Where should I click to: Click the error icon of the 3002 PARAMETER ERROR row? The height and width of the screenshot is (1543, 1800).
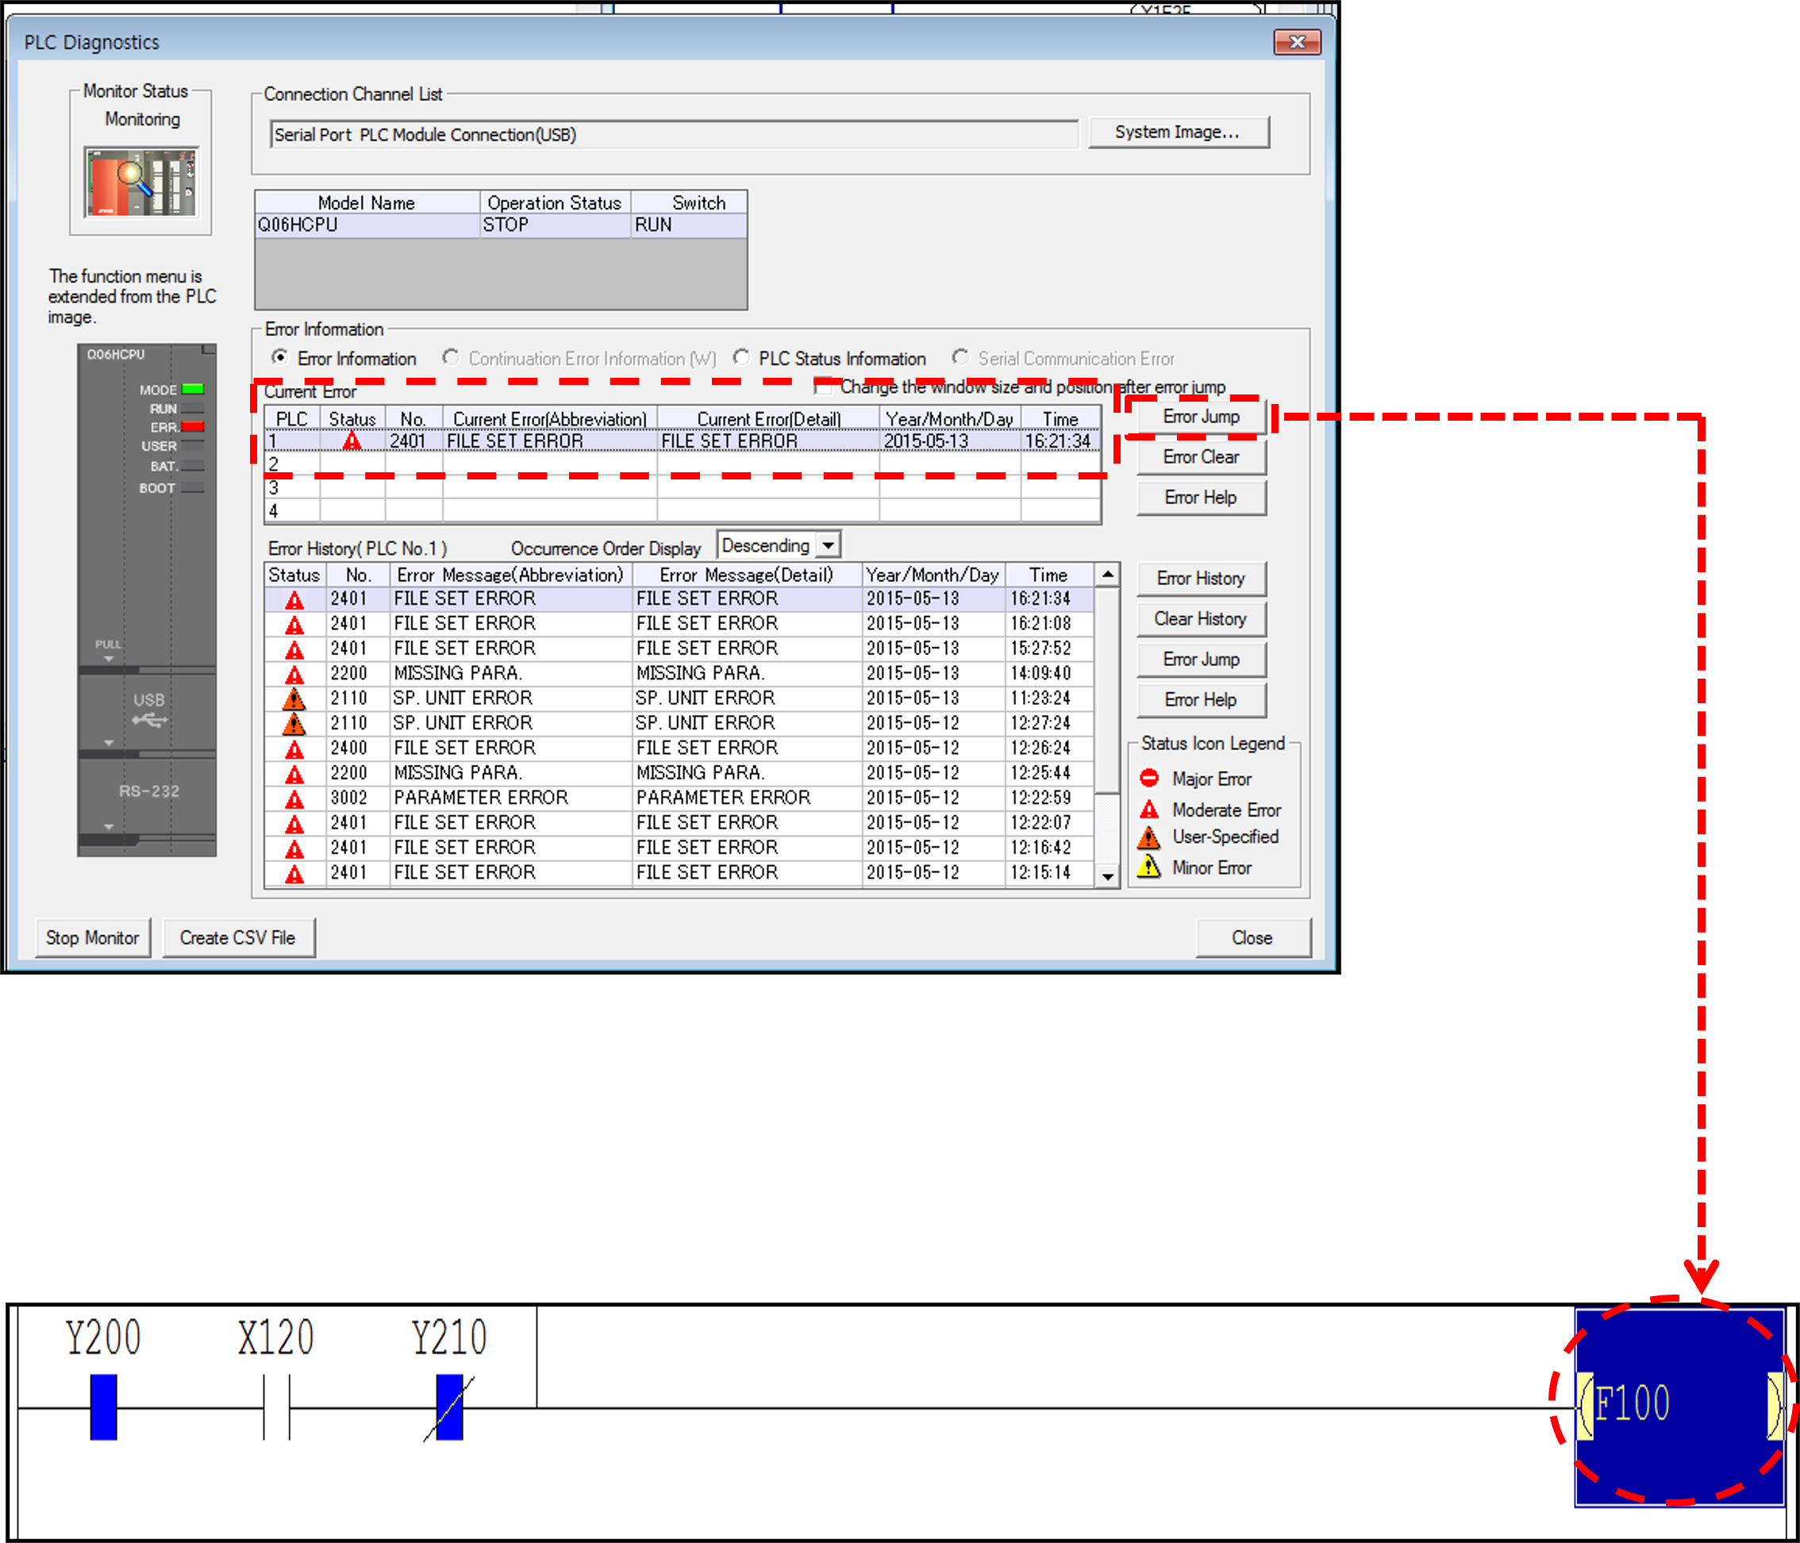point(295,798)
